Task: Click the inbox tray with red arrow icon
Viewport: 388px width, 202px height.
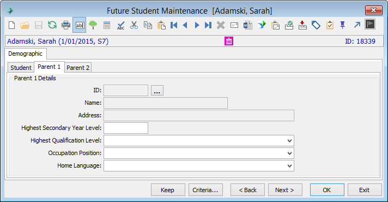Action: (302, 25)
